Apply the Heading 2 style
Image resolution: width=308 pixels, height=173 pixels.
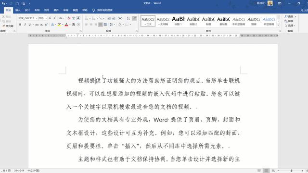tap(193, 21)
